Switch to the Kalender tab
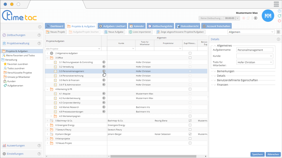282x158 pixels. [x=136, y=26]
